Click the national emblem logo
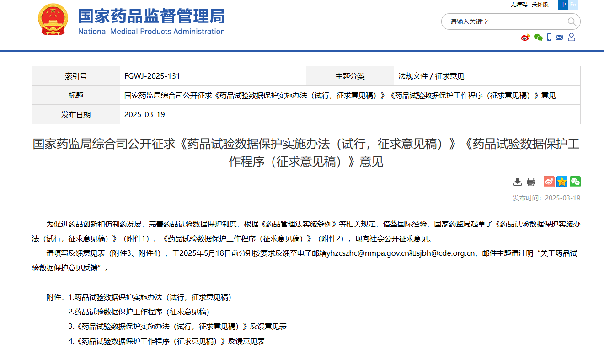Viewport: 604px width, 350px height. (53, 20)
